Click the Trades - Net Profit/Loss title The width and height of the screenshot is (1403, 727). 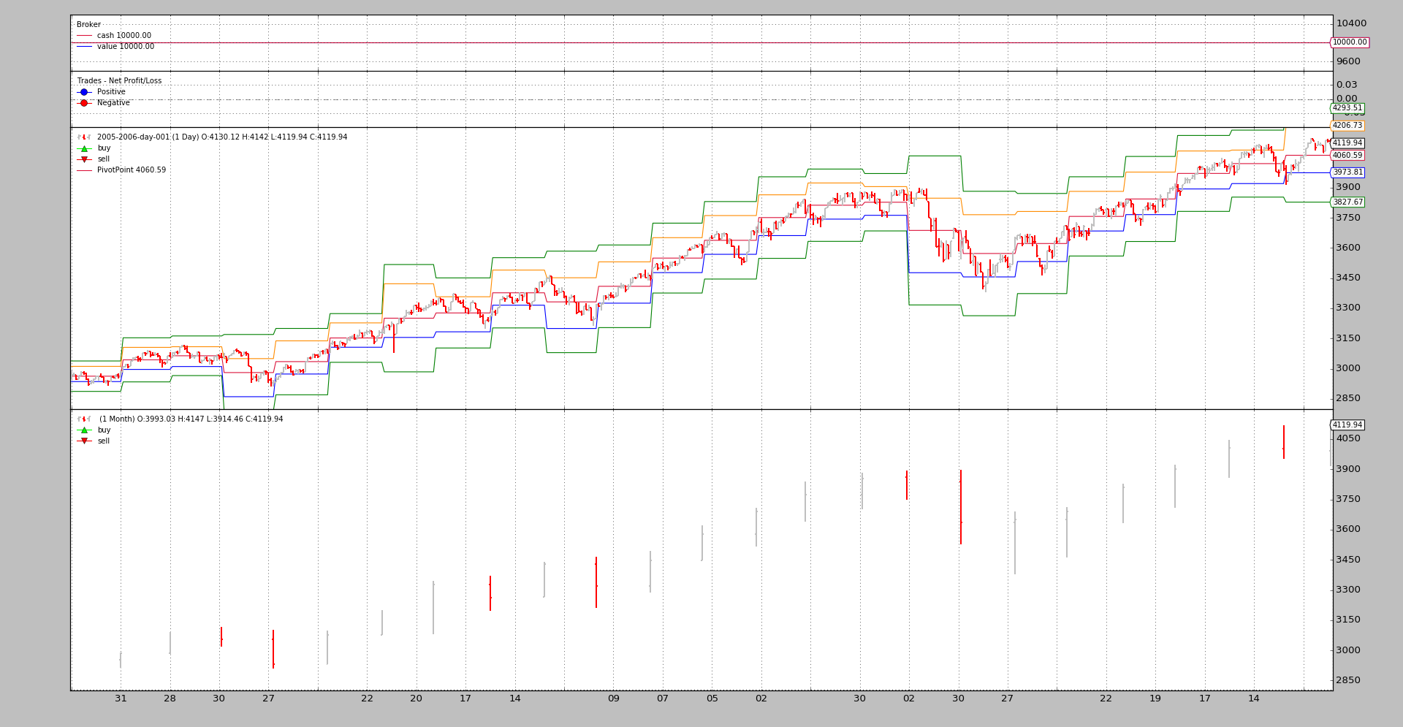(x=119, y=81)
